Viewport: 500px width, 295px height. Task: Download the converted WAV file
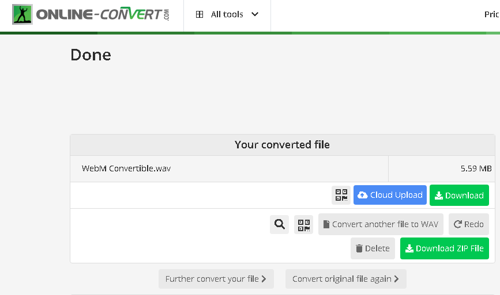pyautogui.click(x=459, y=196)
